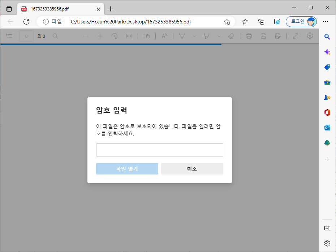The width and height of the screenshot is (336, 252).
Task: Expand the draw pen options dropdown
Action: pos(194,36)
